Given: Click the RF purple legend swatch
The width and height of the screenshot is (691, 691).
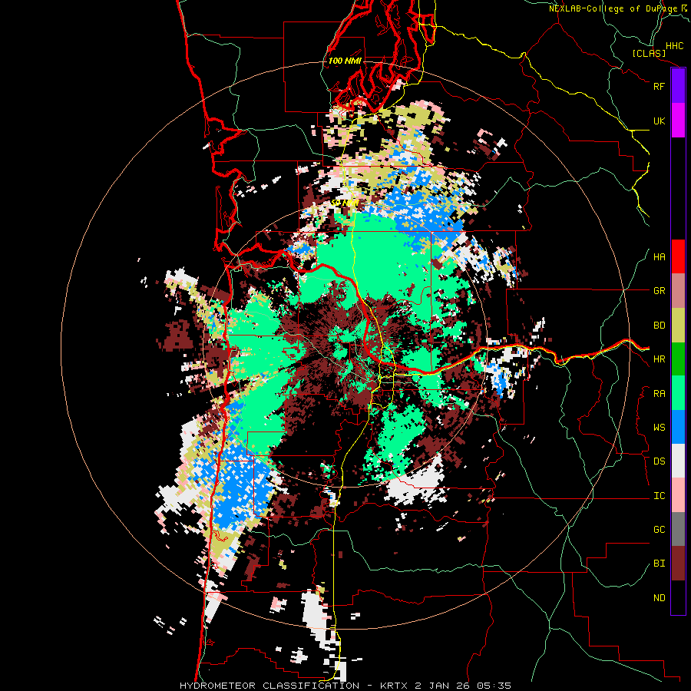Looking at the screenshot, I should (678, 86).
